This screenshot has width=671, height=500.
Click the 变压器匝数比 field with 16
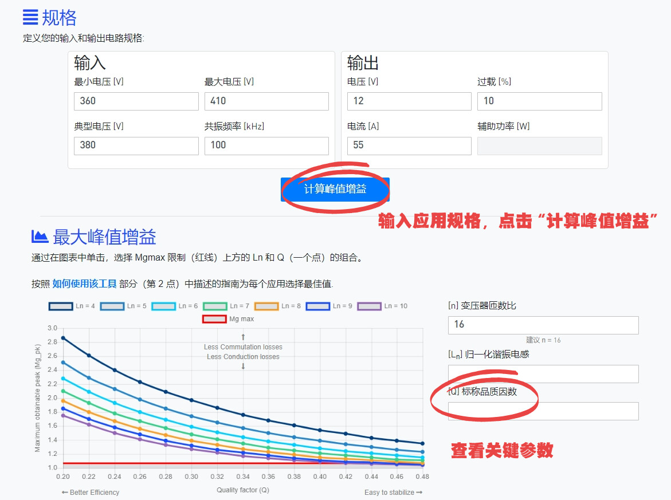click(x=543, y=325)
